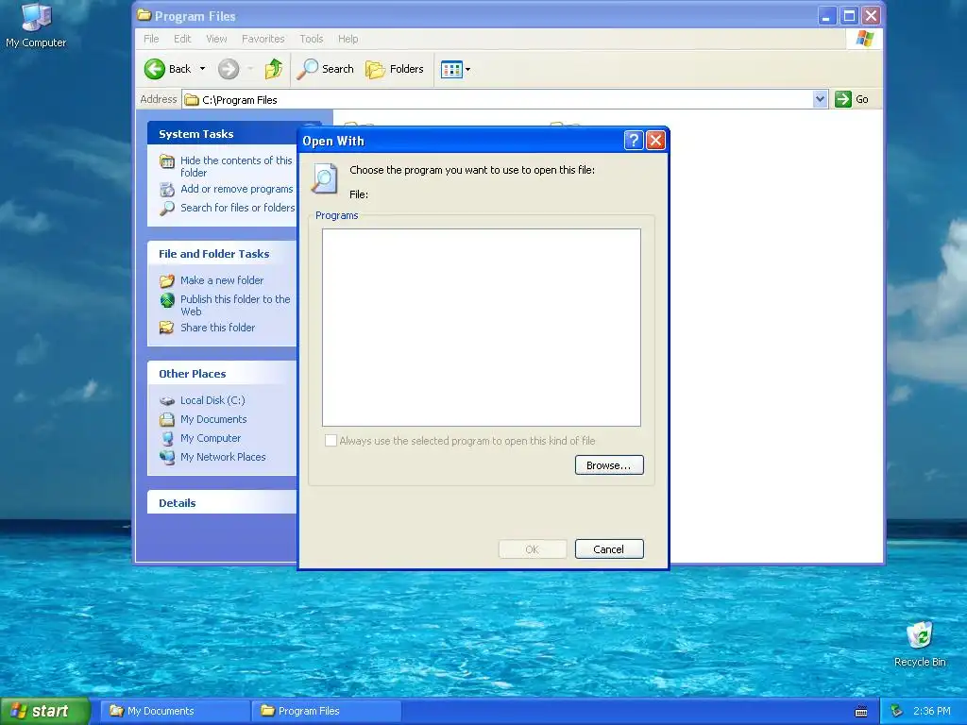Click the Publish to Web globe icon
This screenshot has height=725, width=967.
166,300
